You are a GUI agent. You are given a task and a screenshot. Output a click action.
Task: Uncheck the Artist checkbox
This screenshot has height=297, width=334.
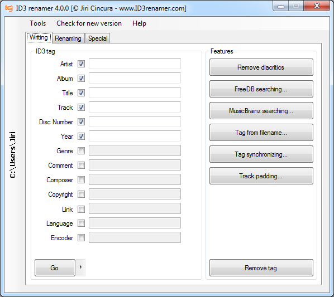click(x=81, y=64)
